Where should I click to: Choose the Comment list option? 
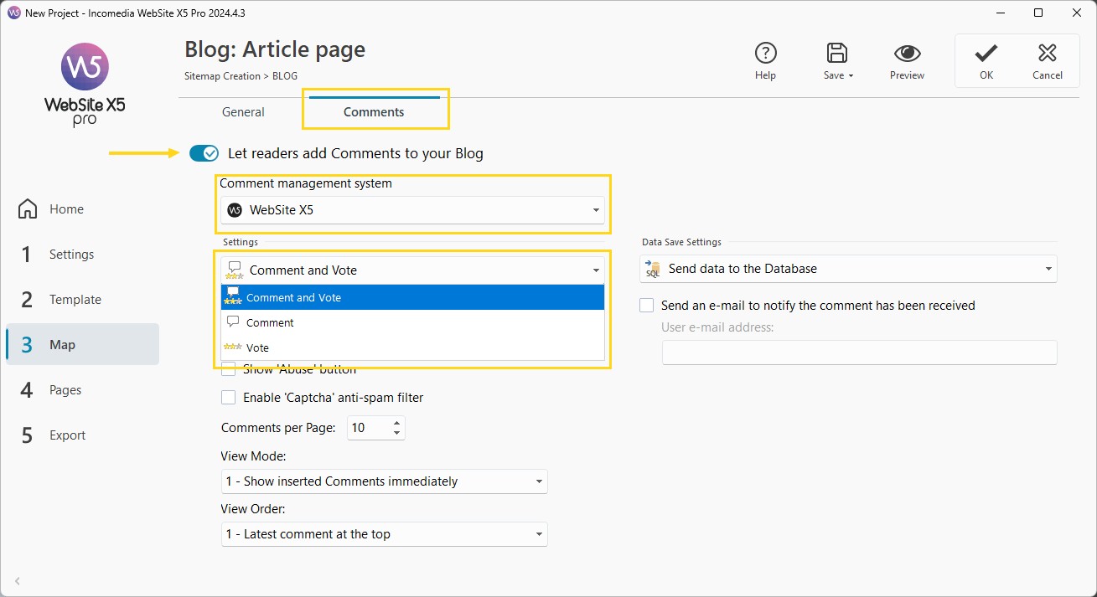[412, 322]
